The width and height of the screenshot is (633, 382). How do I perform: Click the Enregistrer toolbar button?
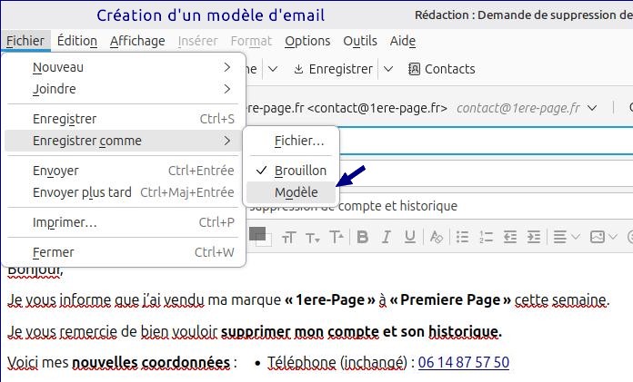click(x=333, y=69)
